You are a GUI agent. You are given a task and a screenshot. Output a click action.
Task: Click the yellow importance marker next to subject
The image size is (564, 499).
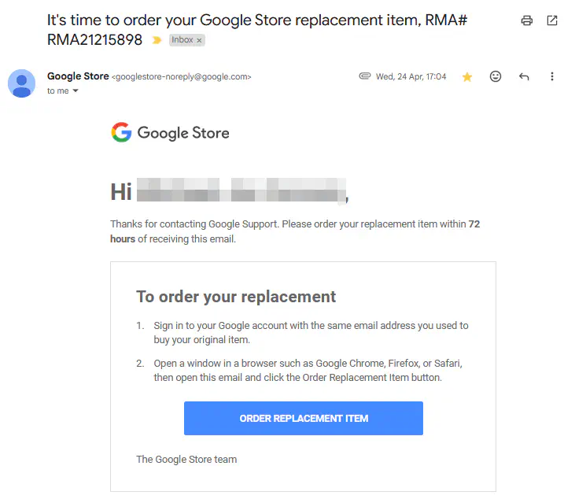coord(157,40)
